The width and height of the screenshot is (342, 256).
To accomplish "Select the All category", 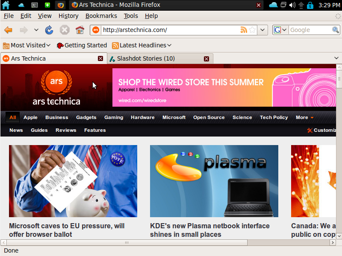I will 13,118.
